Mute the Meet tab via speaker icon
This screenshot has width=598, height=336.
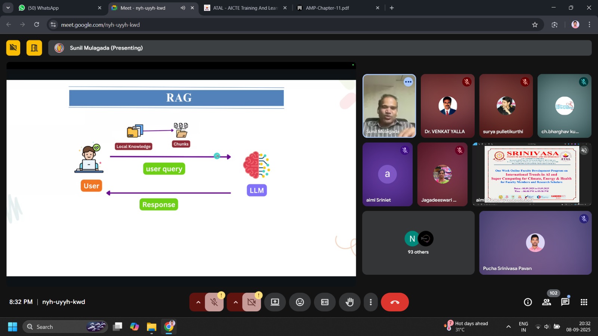coord(183,8)
